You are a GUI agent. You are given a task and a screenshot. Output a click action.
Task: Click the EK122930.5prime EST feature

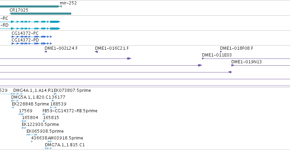pos(24,128)
